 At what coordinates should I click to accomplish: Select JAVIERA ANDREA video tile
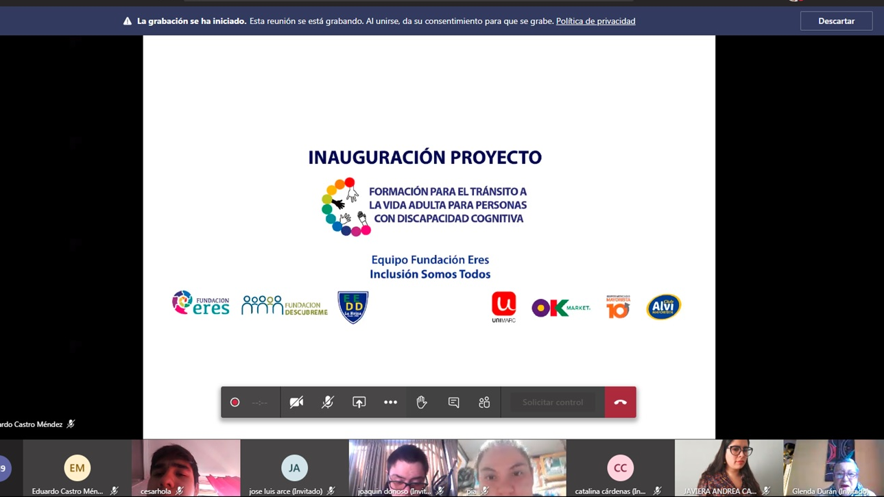coord(728,468)
